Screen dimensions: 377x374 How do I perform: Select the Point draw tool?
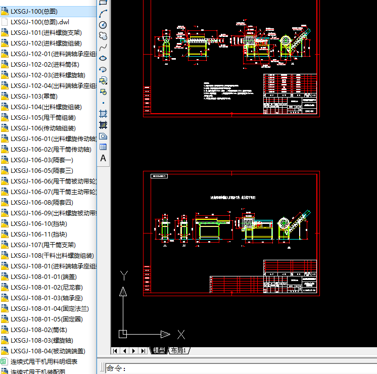[104, 103]
